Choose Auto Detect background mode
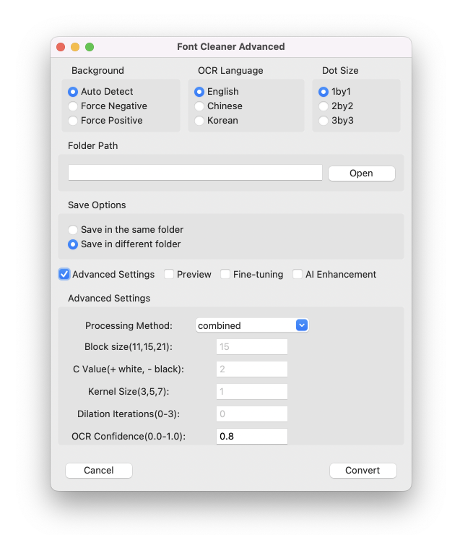The width and height of the screenshot is (460, 535). coord(73,92)
